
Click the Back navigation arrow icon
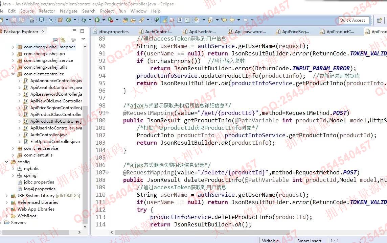(232, 20)
